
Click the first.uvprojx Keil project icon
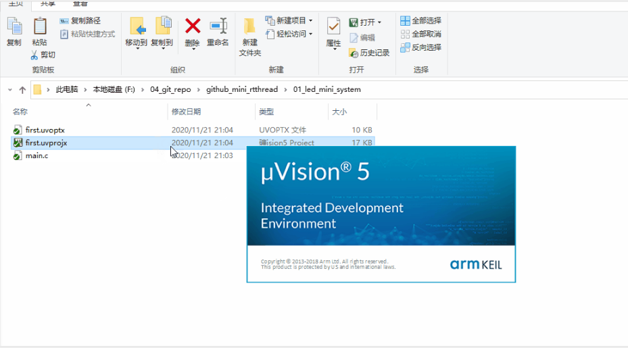[18, 143]
